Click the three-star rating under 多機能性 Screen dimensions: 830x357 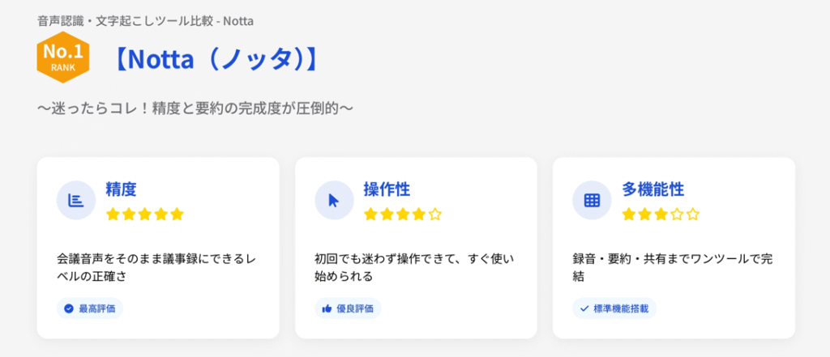coord(661,215)
